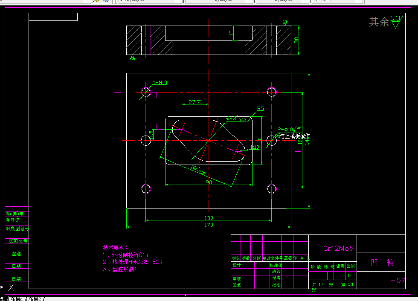418x301 pixels.
Task: Select the R5 radius label
Action: (261, 108)
